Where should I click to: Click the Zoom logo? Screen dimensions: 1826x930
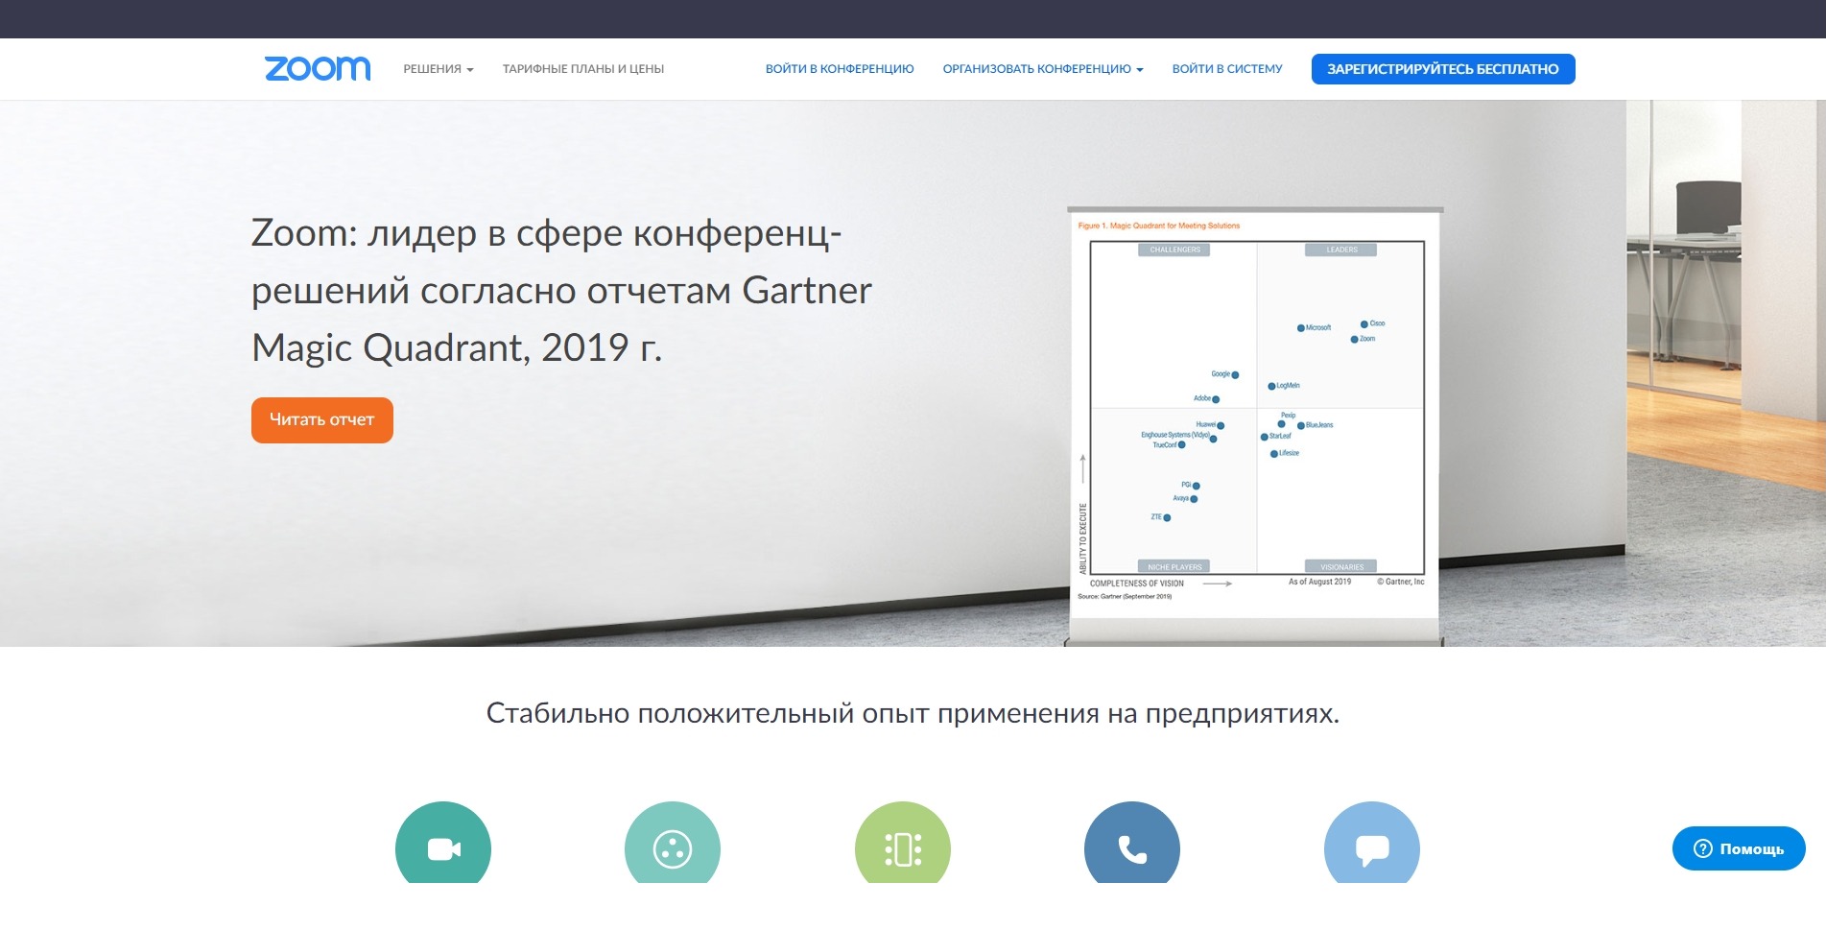pyautogui.click(x=318, y=68)
